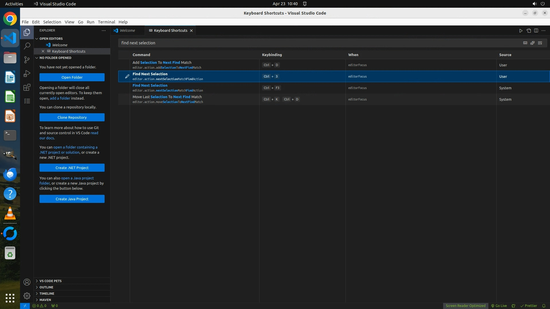This screenshot has height=309, width=550.
Task: Expand the VS Code Pets section
Action: [x=50, y=281]
